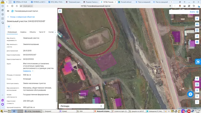Select the area selection tool on map
The width and height of the screenshot is (201, 113).
(197, 30)
